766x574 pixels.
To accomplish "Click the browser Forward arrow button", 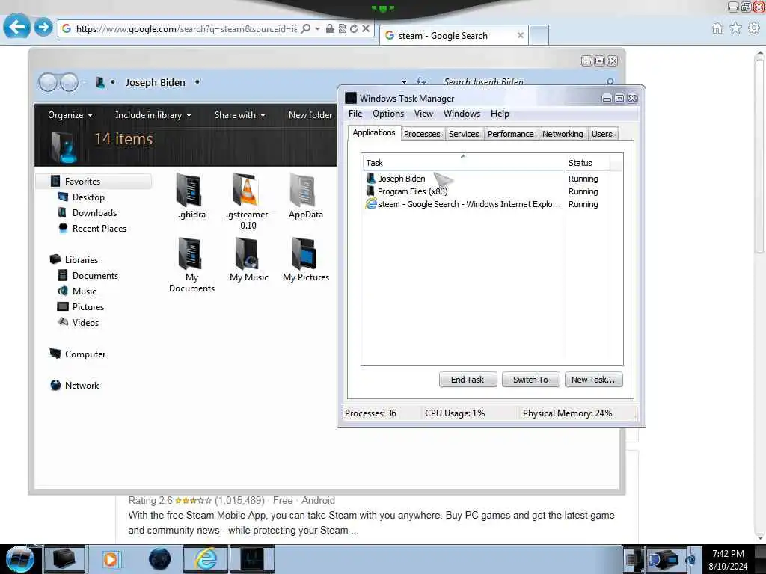I will (x=43, y=27).
